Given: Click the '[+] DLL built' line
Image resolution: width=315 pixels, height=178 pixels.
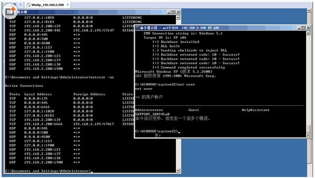Looking at the screenshot, I should pyautogui.click(x=166, y=46).
